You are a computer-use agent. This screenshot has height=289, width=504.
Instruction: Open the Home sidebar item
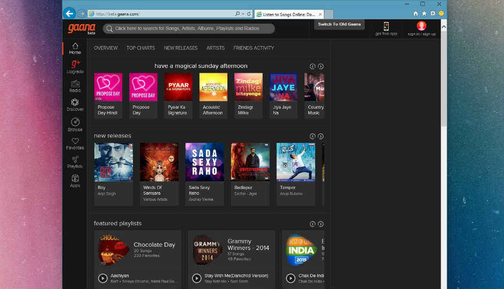[75, 48]
